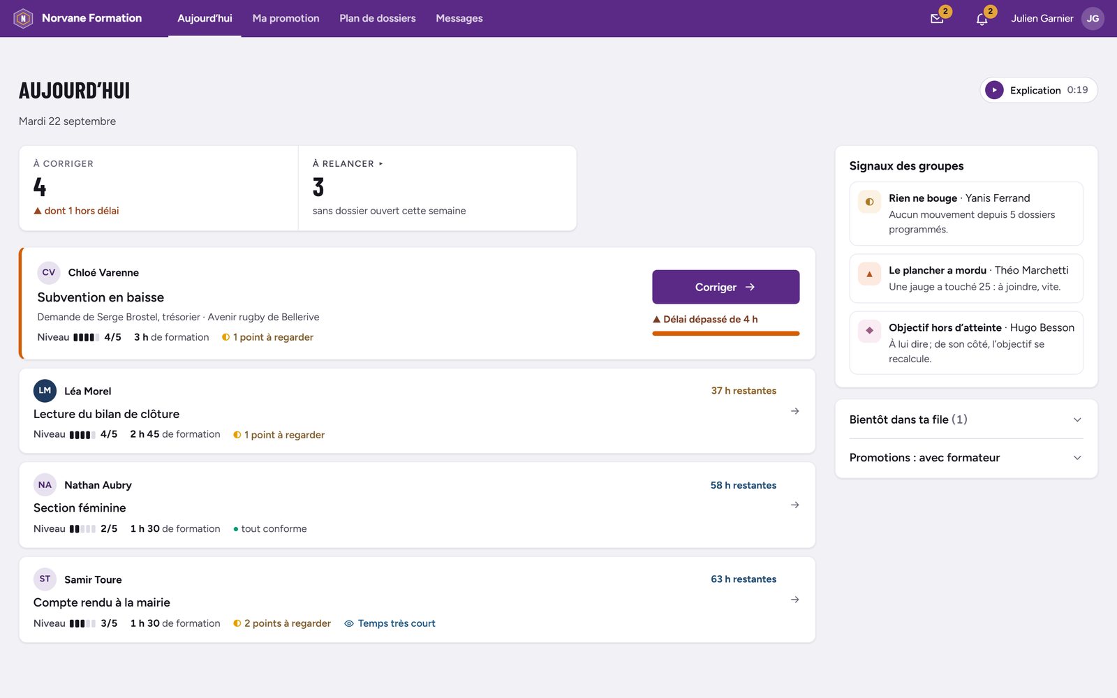Click the eye icon beside Temps très court
The width and height of the screenshot is (1117, 698).
pyautogui.click(x=349, y=624)
